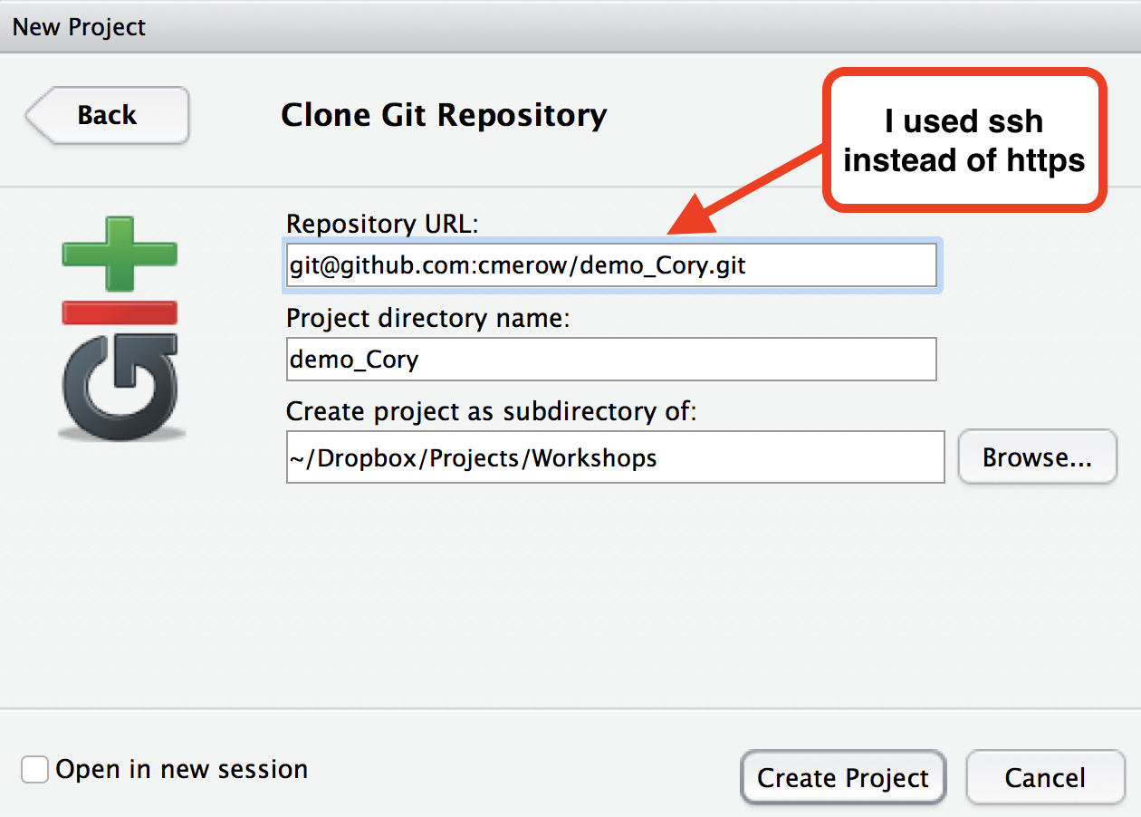
Task: Click the ~/Dropbox/Projects/Workshops path field
Action: (x=615, y=457)
